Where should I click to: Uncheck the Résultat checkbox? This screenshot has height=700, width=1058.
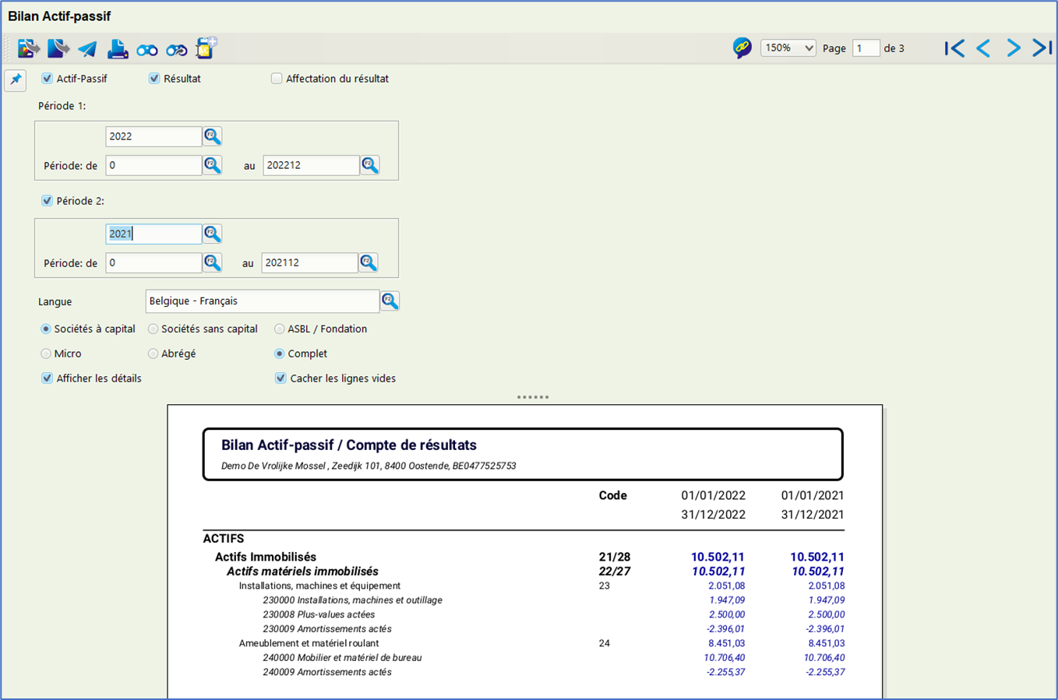154,79
